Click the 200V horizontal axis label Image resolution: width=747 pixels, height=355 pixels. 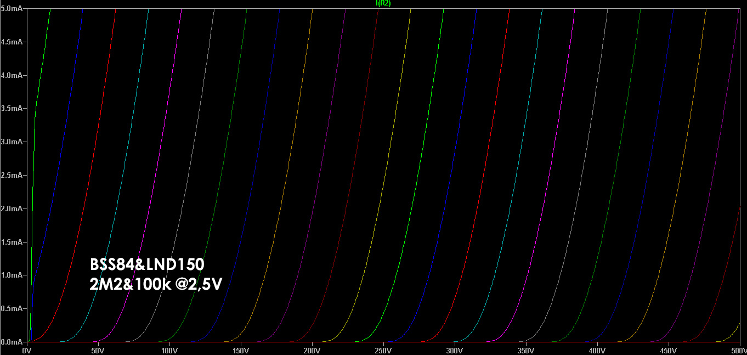pos(312,350)
